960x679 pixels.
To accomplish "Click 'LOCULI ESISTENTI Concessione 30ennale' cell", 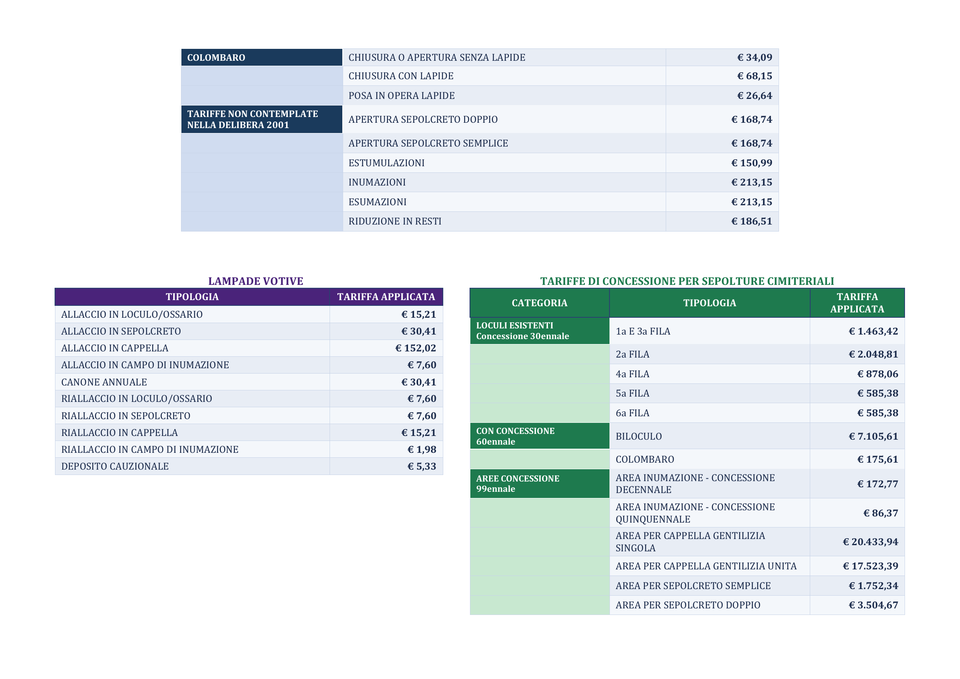I will (540, 331).
